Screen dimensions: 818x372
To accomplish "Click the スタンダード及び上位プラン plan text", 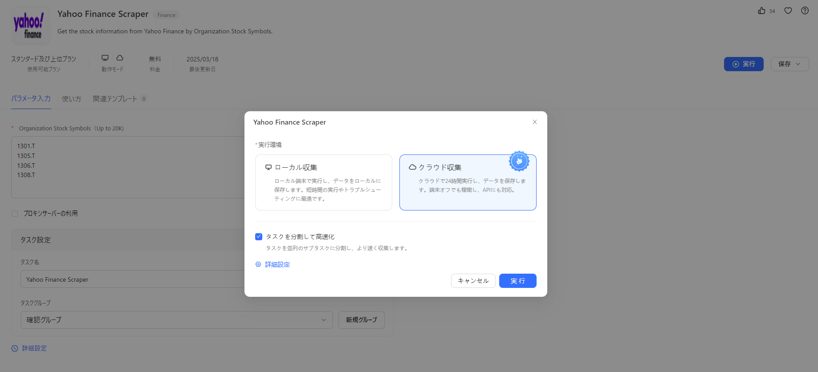I will [44, 59].
